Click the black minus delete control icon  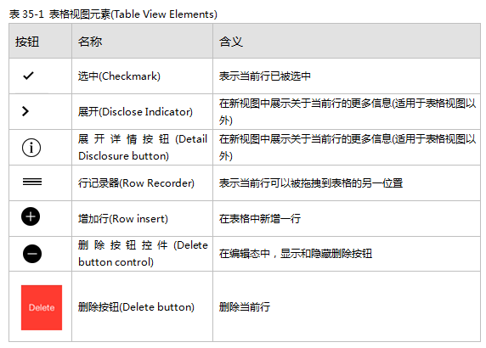(32, 254)
